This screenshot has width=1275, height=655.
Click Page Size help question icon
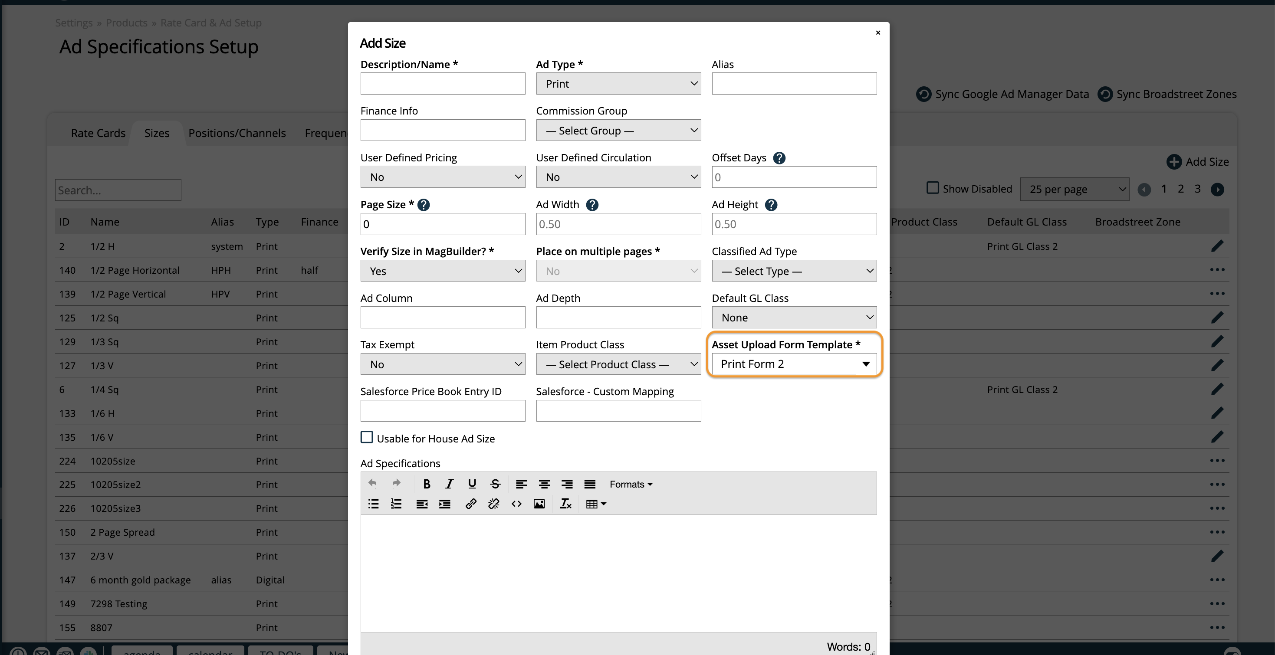coord(423,205)
